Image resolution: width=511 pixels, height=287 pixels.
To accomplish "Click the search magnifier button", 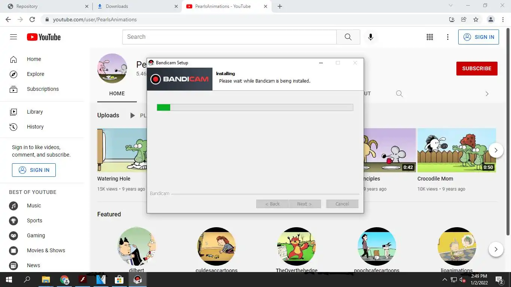I will [x=348, y=37].
